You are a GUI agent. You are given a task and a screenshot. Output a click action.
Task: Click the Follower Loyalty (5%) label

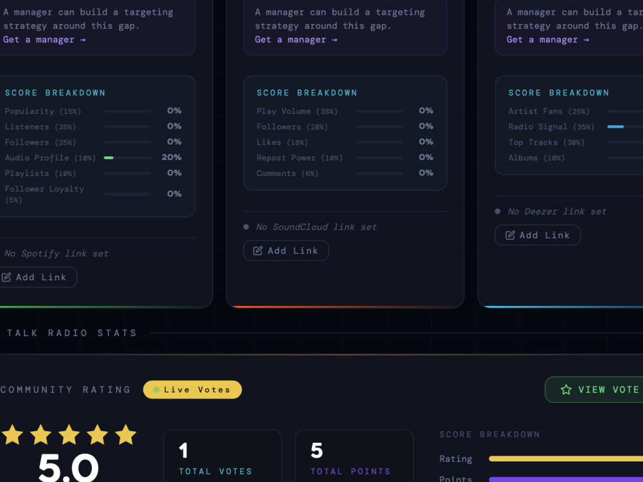(44, 194)
